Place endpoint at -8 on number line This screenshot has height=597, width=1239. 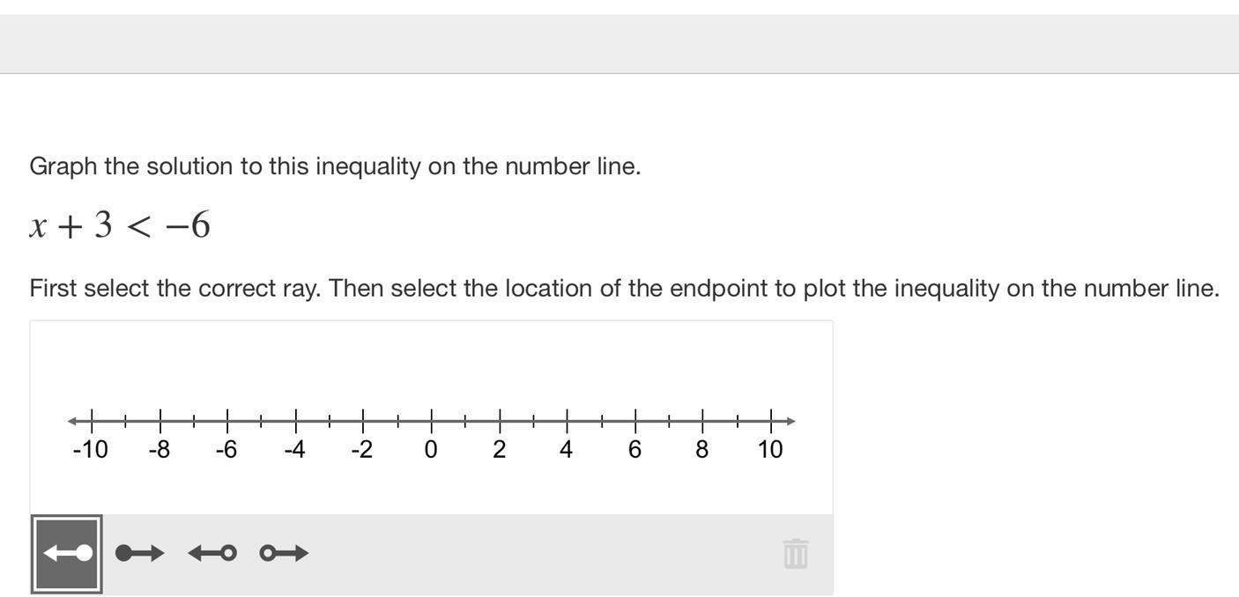160,421
